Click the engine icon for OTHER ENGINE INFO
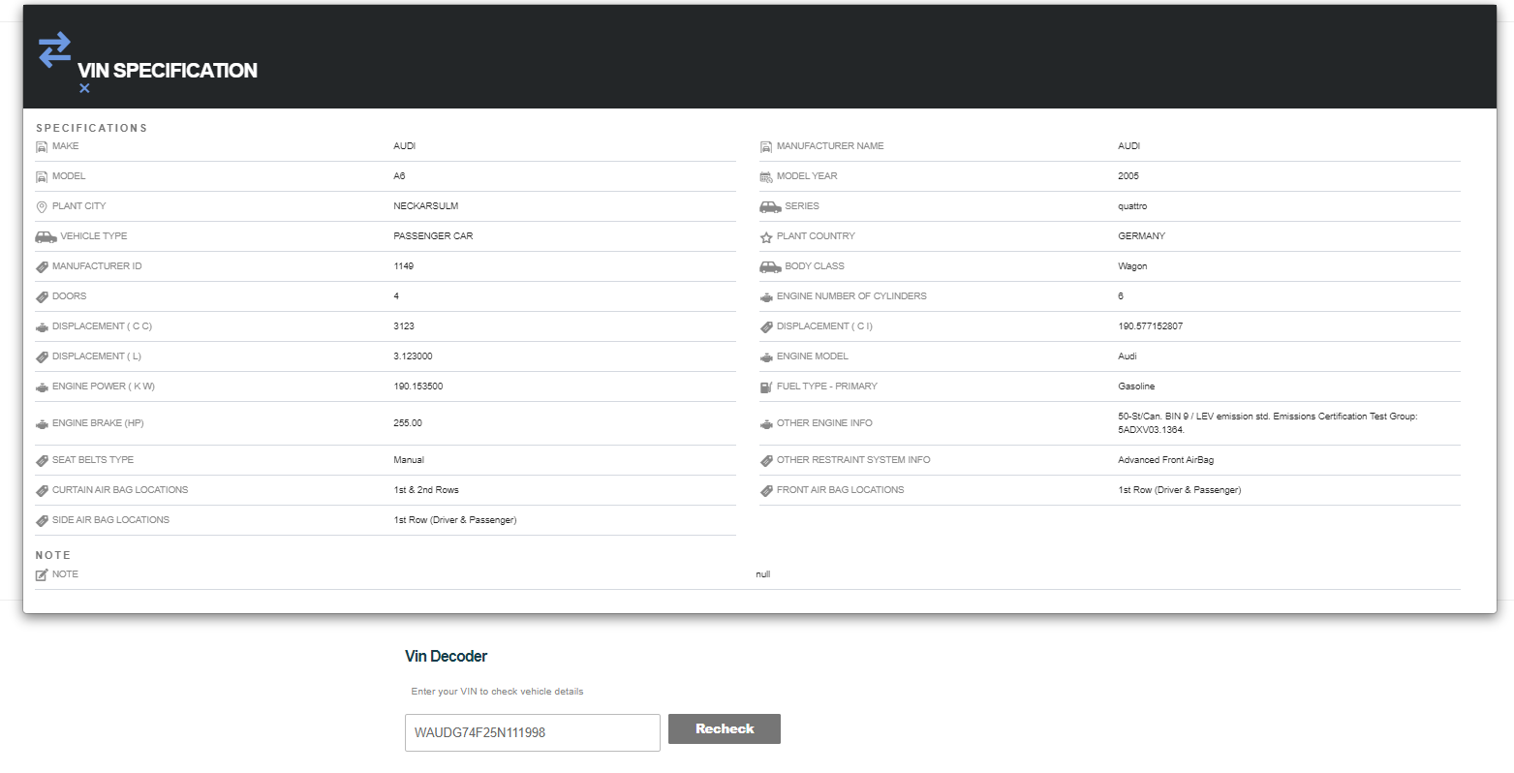 (766, 424)
